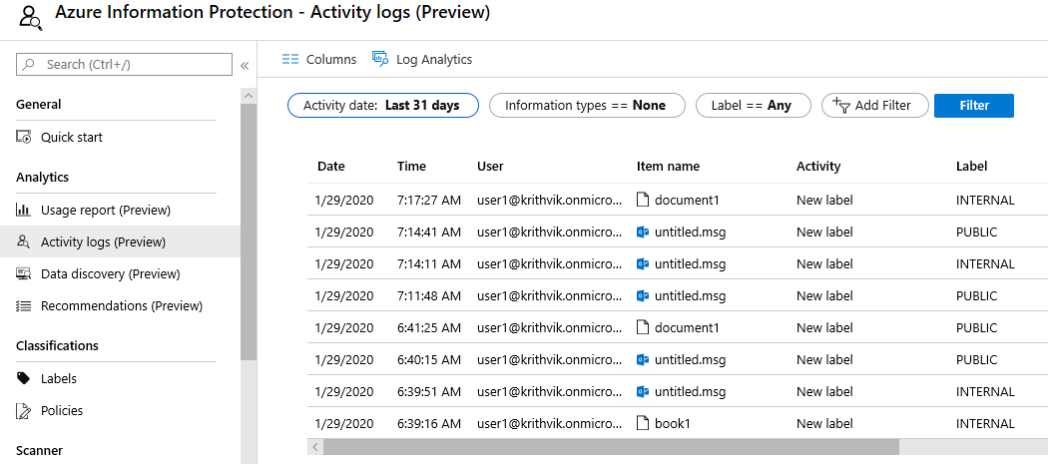Image resolution: width=1048 pixels, height=464 pixels.
Task: Click Outlook icon in 6:40:15 AM row
Action: tap(643, 359)
